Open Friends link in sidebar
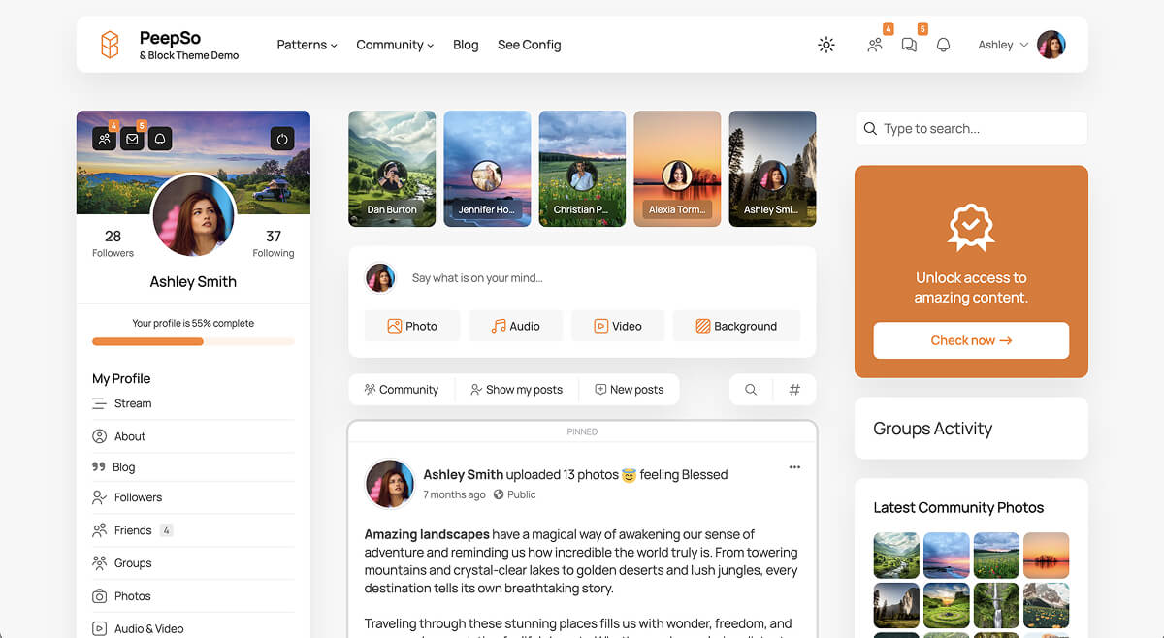Viewport: 1164px width, 638px height. point(133,530)
